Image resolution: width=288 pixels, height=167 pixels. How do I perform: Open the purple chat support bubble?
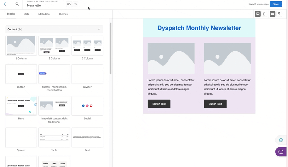281,152
